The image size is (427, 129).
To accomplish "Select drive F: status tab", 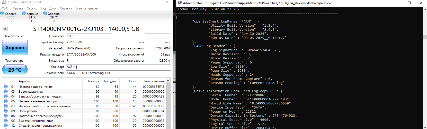I will point(54,17).
